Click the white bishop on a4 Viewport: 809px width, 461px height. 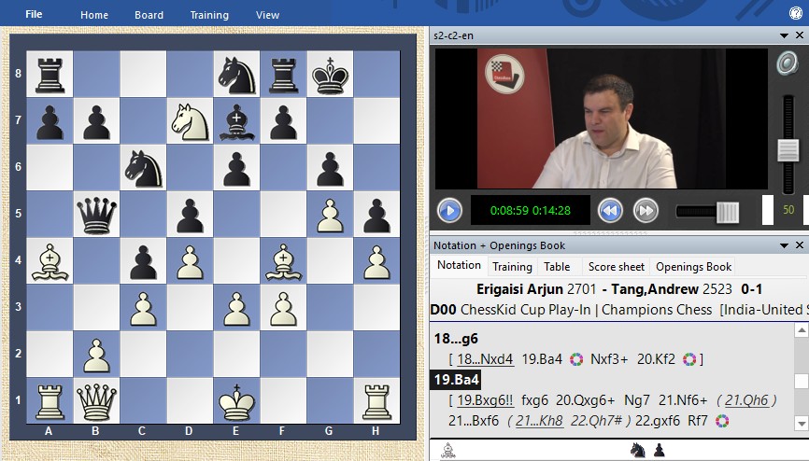click(50, 260)
